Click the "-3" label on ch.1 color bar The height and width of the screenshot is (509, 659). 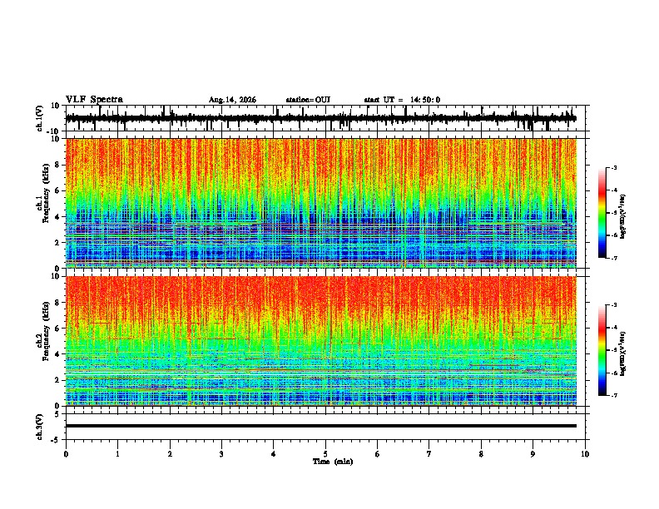point(614,167)
